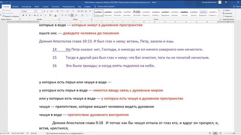The image size is (241, 135).
Task: Switch to the Рассылки tab
Action: [x=55, y=7]
